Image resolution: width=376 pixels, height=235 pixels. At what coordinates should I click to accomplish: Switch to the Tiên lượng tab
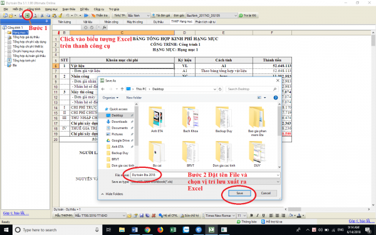tap(65, 22)
